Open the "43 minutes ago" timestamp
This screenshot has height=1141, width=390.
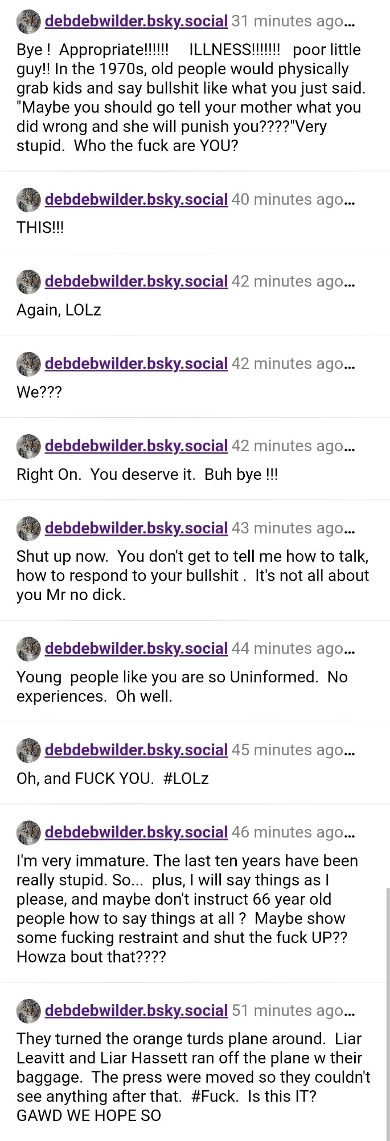(288, 528)
